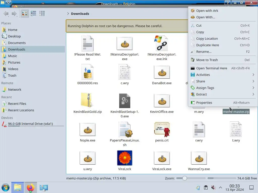Select Duplicate Here menu entry
258x193 pixels.
(223, 45)
